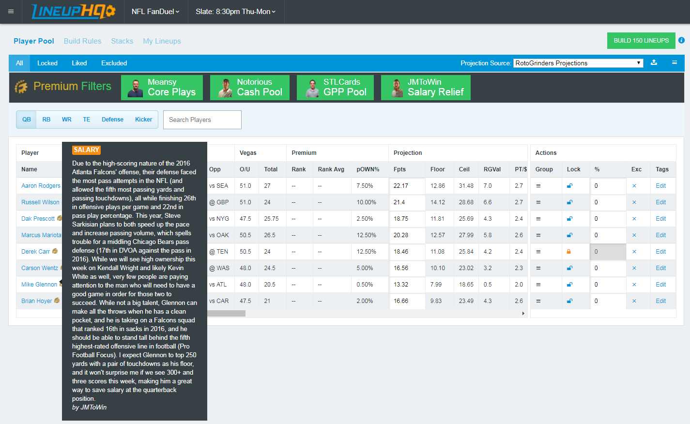Click the group icon for Aaron Rodgers row

[x=538, y=185]
